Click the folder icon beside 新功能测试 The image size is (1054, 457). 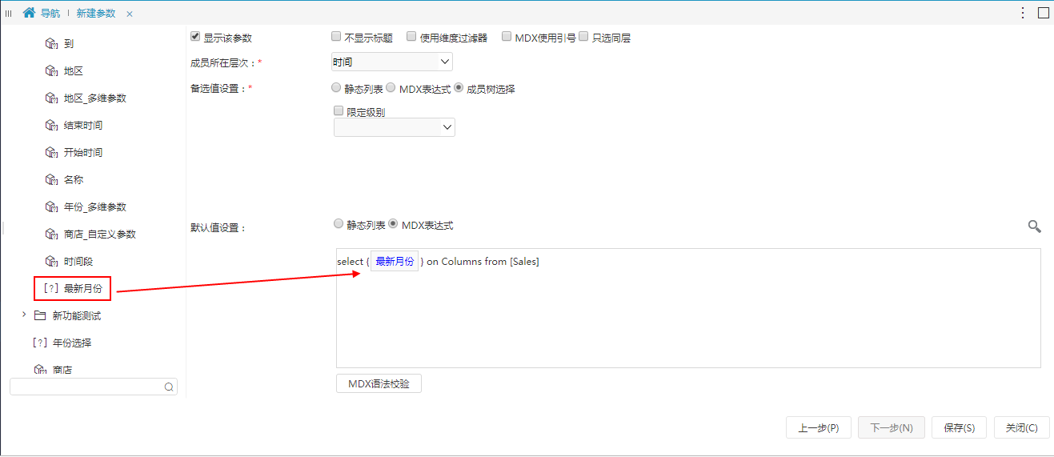pyautogui.click(x=40, y=316)
